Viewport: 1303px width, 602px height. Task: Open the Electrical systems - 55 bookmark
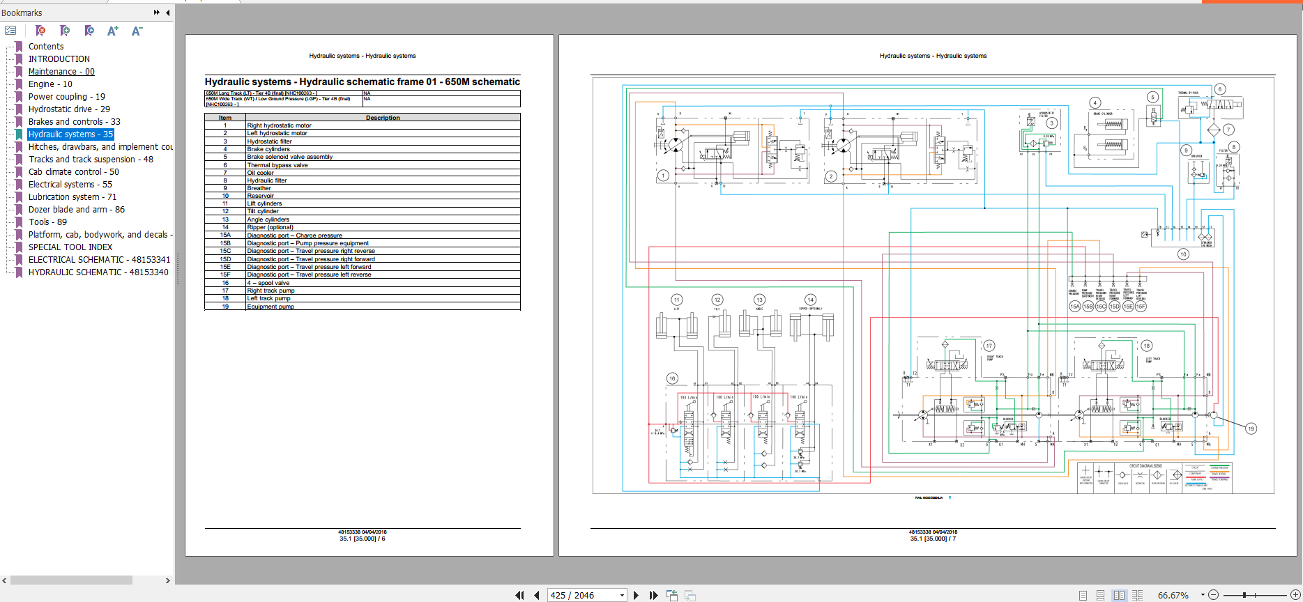pos(70,185)
